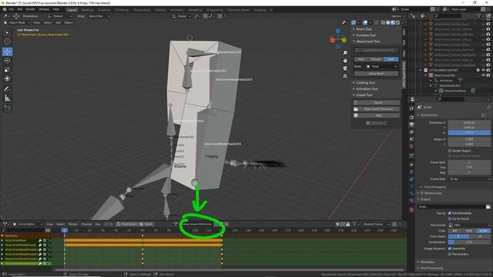This screenshot has width=493, height=277.
Task: Click the red X axis on navigation gizmo
Action: pyautogui.click(x=332, y=40)
